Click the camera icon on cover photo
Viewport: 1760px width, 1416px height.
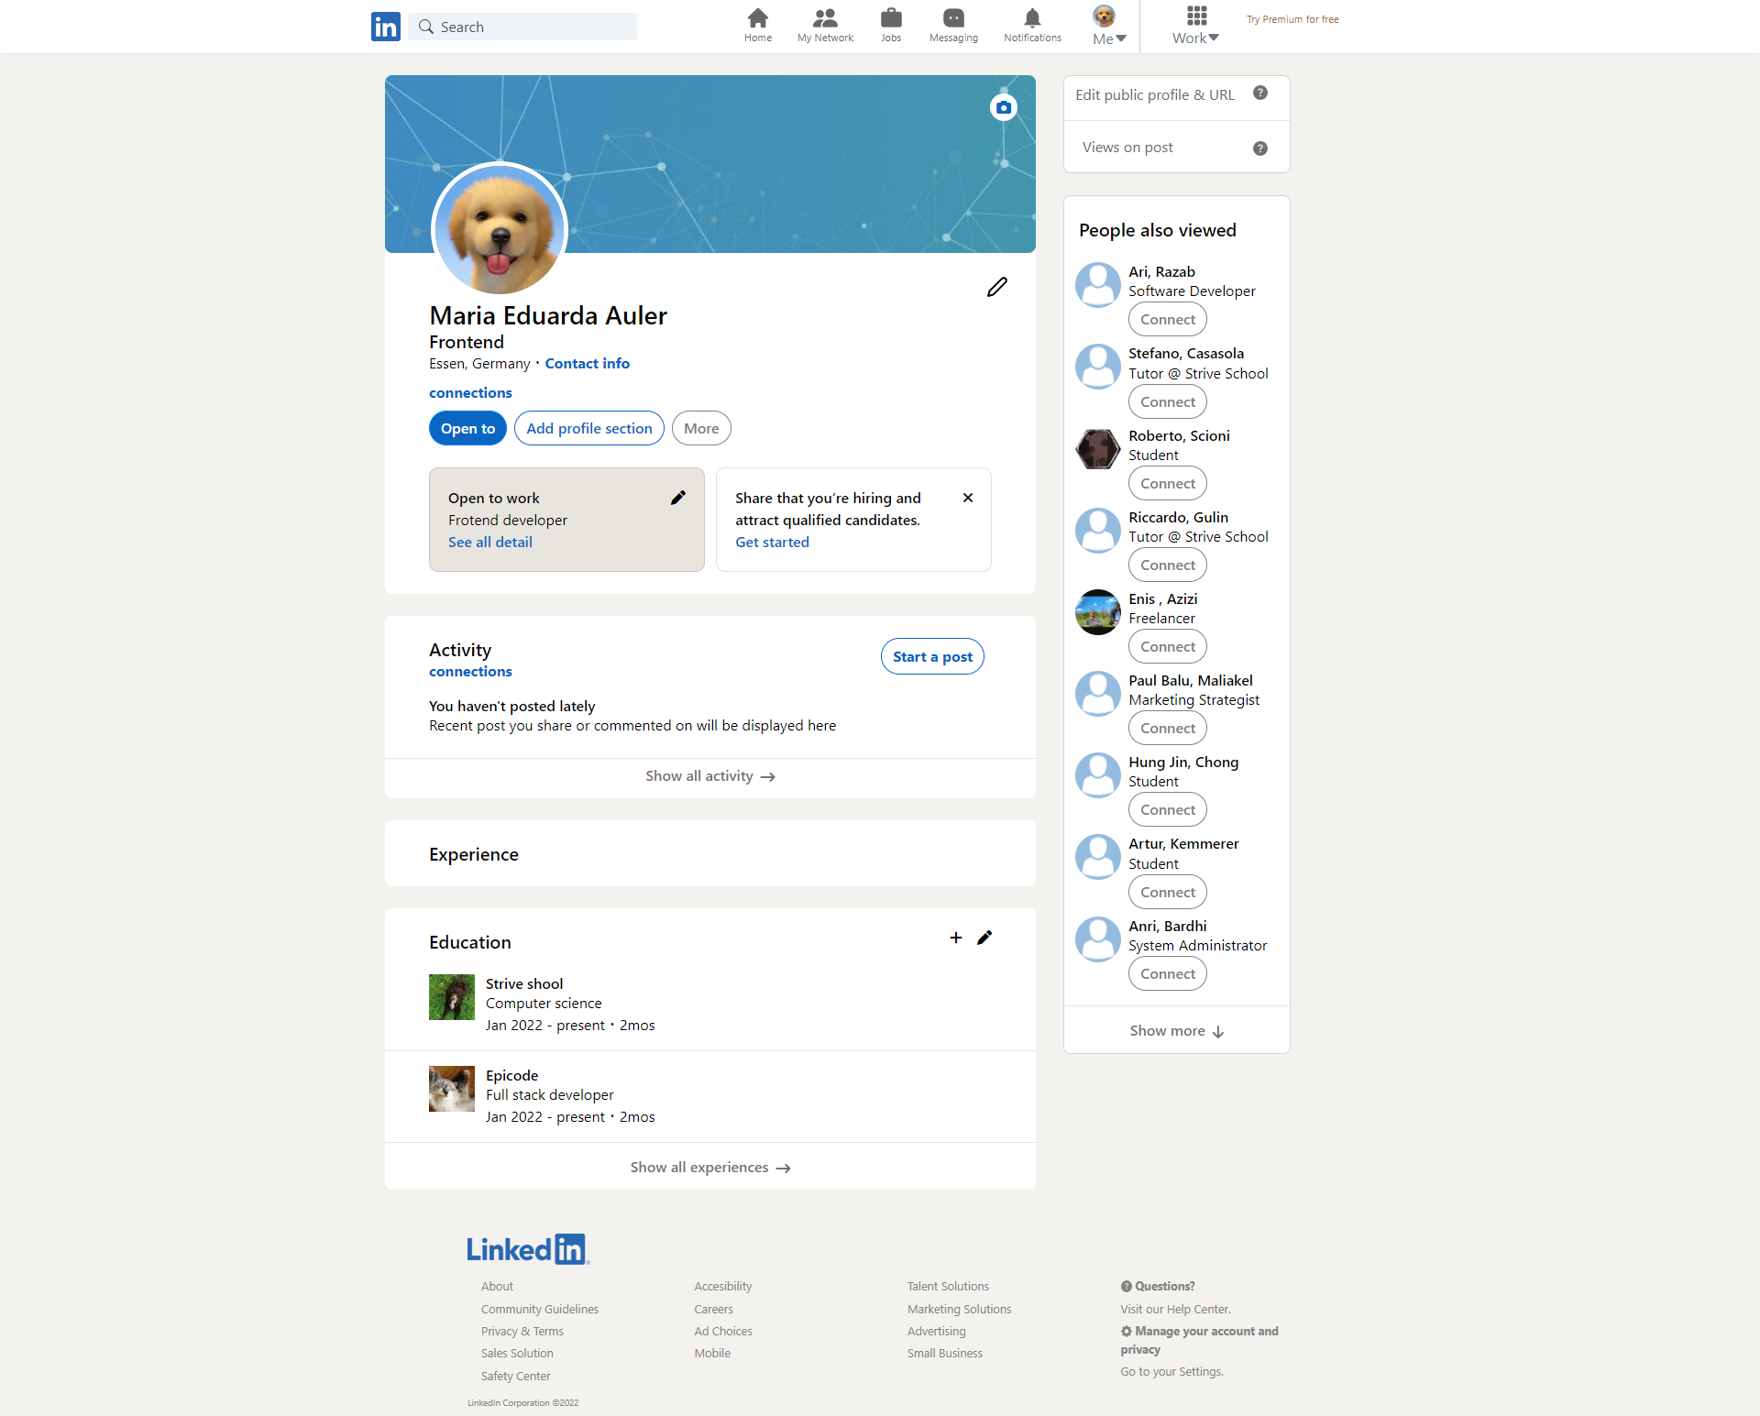click(x=1004, y=107)
